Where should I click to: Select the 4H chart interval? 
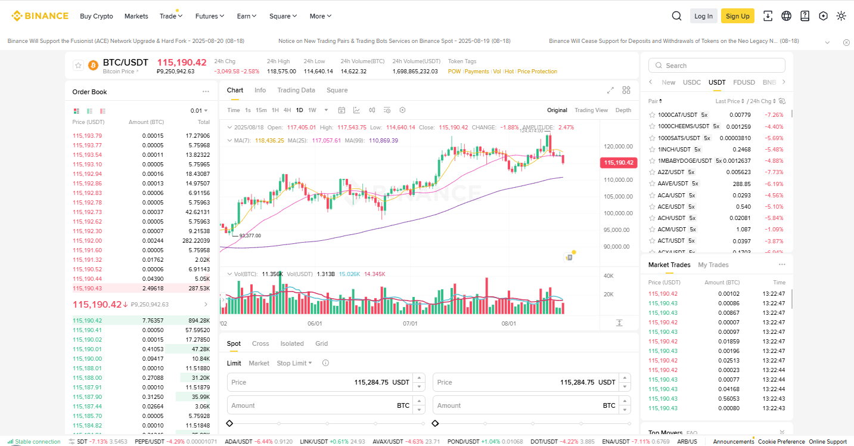pyautogui.click(x=287, y=110)
